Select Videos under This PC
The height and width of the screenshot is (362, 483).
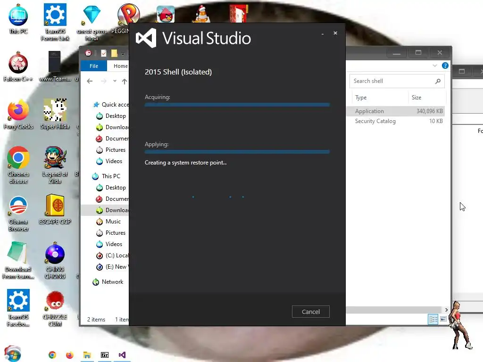[109, 244]
